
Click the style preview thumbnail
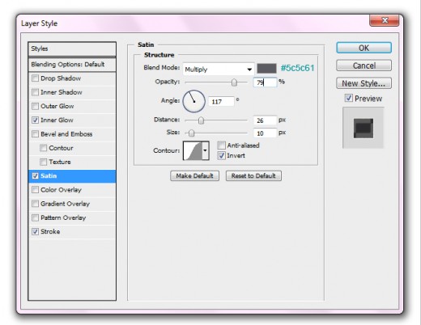tap(364, 128)
